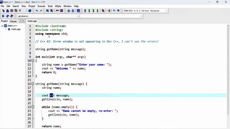Image resolution: width=230 pixels, height=129 pixels.
Task: Collapse the learn_c++ project tree node
Action: click(x=3, y=26)
